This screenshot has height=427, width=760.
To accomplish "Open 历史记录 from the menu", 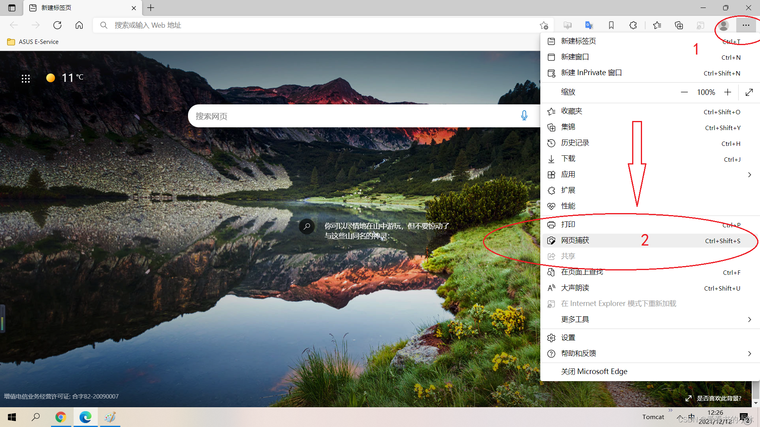I will click(x=649, y=143).
